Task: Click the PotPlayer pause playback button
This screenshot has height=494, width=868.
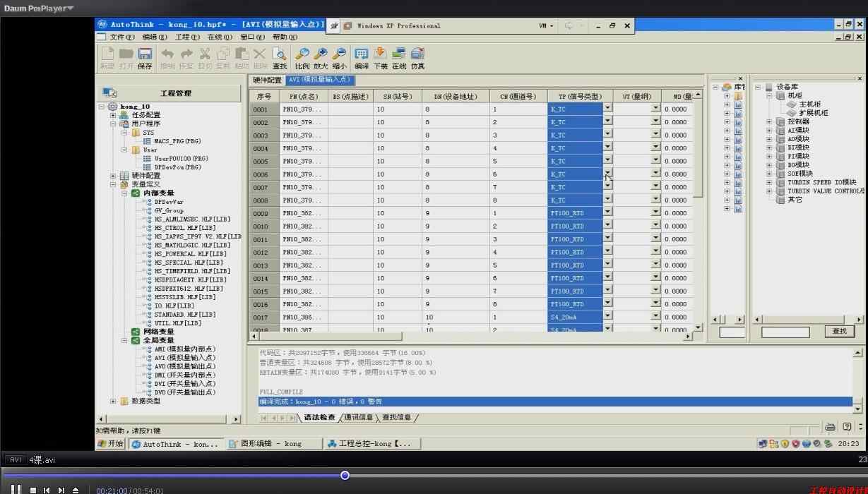Action: click(16, 490)
